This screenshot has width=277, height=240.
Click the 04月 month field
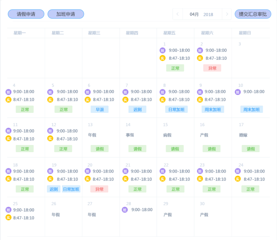194,14
